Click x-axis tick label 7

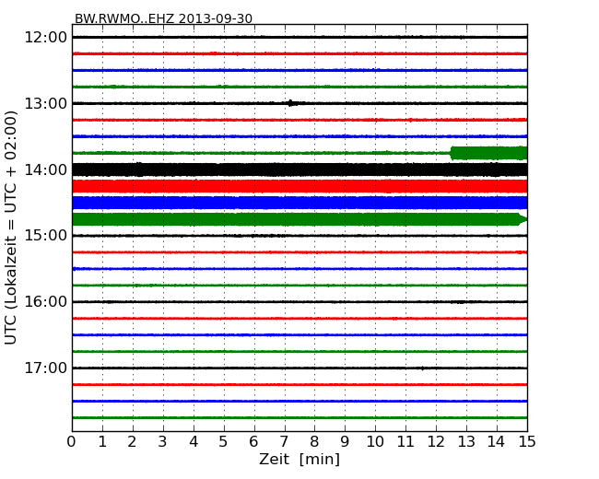click(x=284, y=442)
